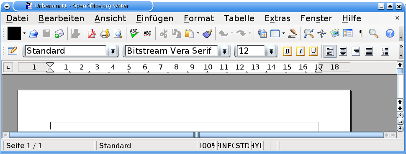The image size is (406, 154).
Task: Expand the font size 12 dropdown
Action: 271,51
